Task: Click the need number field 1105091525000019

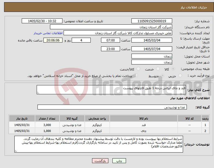Action: [x=152, y=21]
